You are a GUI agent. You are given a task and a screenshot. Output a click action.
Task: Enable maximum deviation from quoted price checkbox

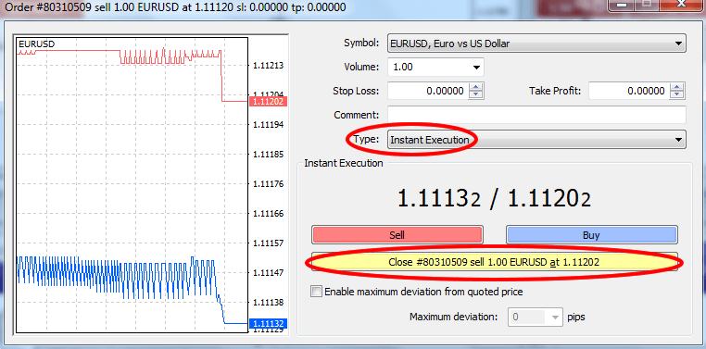(x=317, y=292)
